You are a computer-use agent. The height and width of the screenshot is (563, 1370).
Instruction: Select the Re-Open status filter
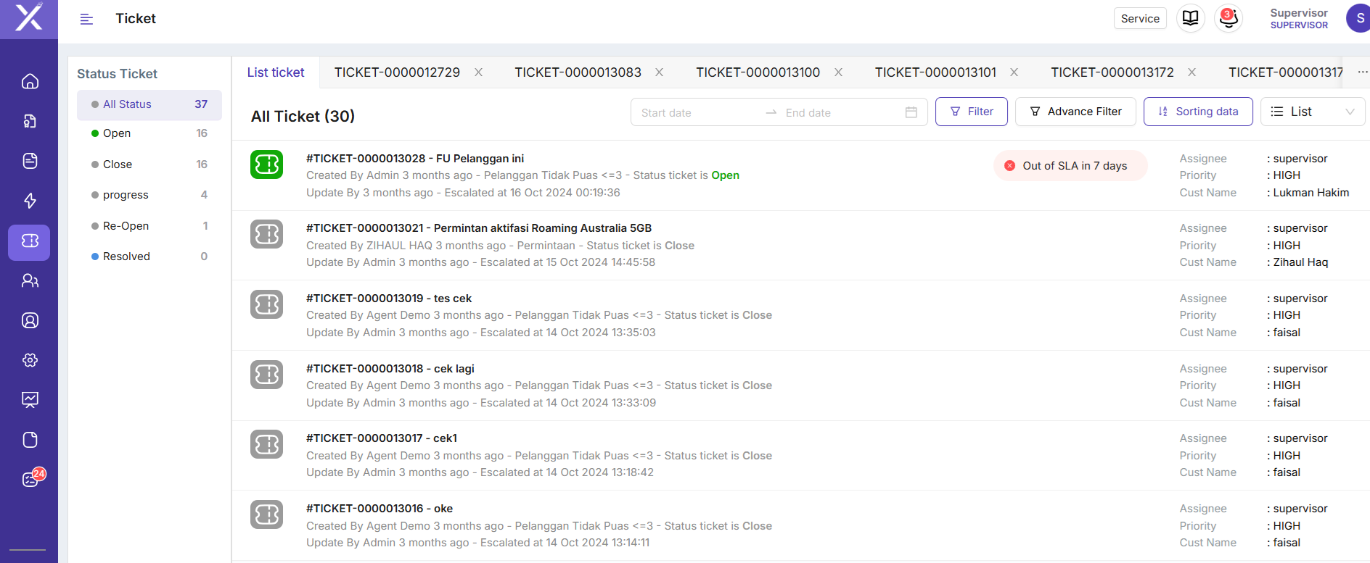126,226
